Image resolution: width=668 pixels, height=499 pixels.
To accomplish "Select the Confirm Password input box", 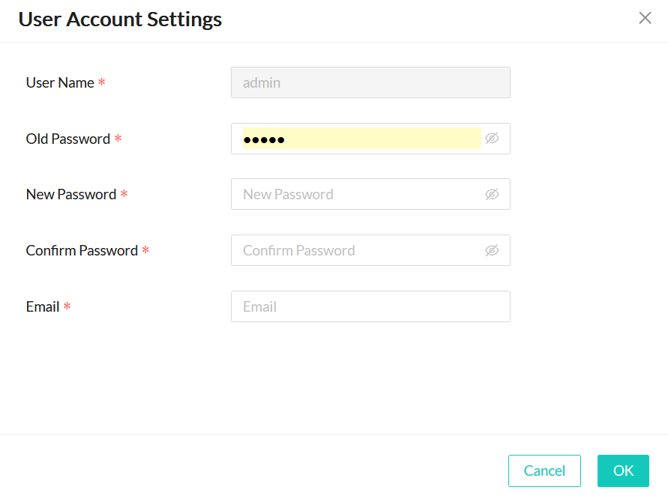I will coord(360,250).
